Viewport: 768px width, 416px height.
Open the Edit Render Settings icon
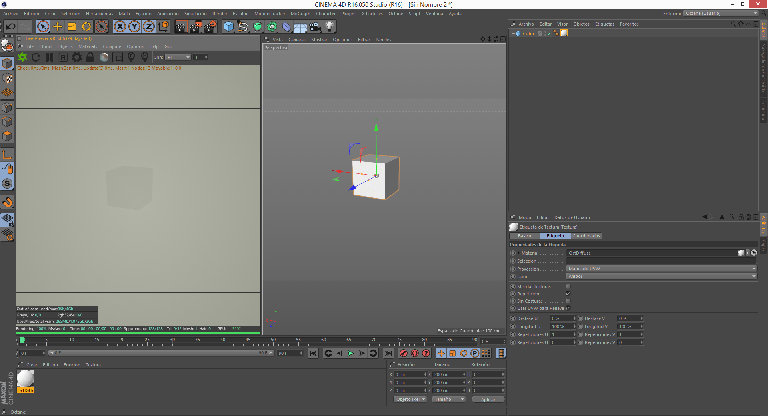pos(210,27)
